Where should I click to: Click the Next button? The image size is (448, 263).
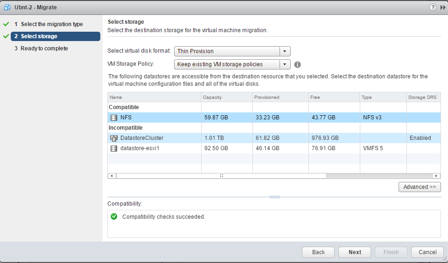(355, 252)
